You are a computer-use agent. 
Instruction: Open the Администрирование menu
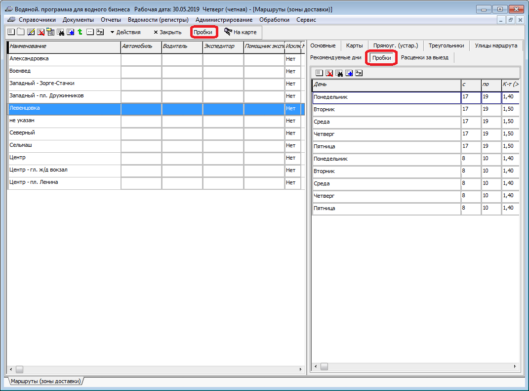[x=224, y=20]
